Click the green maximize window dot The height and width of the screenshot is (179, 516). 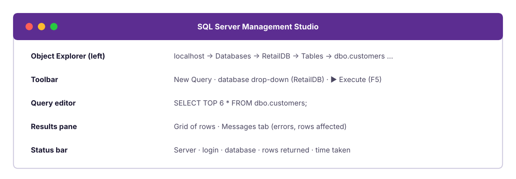pyautogui.click(x=54, y=27)
